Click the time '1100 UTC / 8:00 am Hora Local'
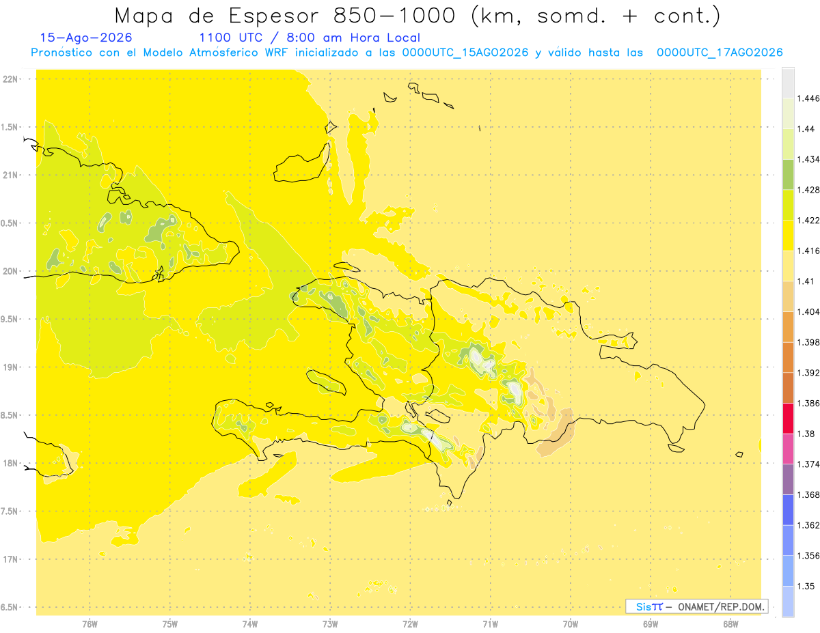820x633 pixels. (x=310, y=38)
